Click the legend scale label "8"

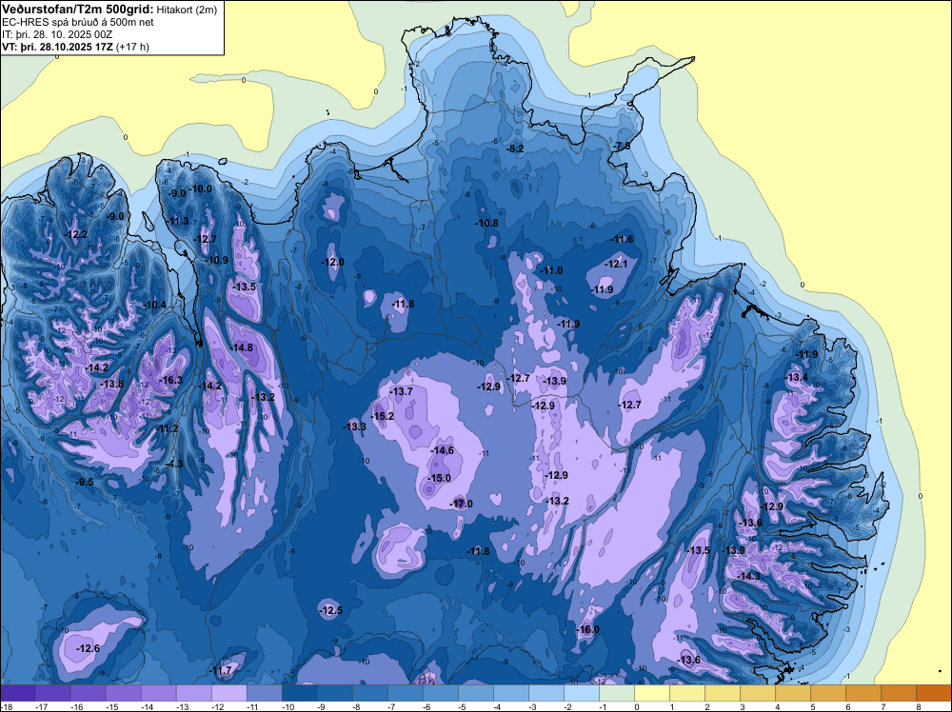point(918,706)
